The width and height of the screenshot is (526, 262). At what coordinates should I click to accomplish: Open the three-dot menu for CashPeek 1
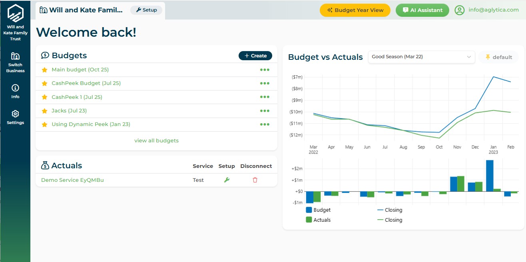pyautogui.click(x=265, y=97)
